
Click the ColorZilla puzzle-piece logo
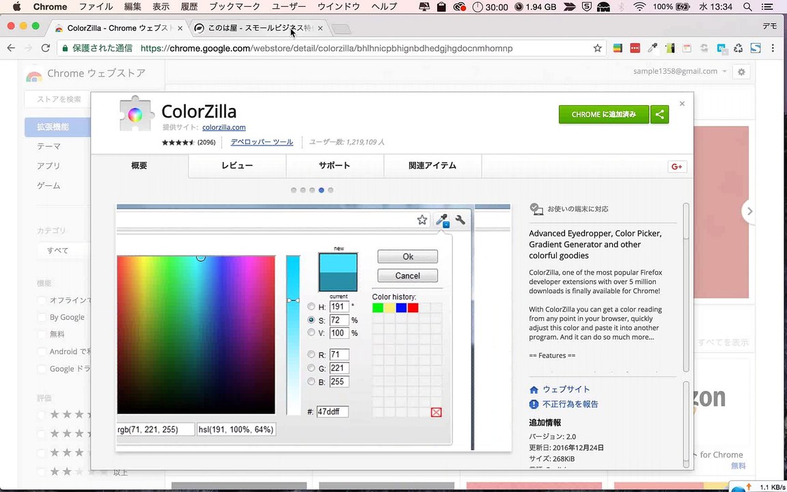coord(135,114)
